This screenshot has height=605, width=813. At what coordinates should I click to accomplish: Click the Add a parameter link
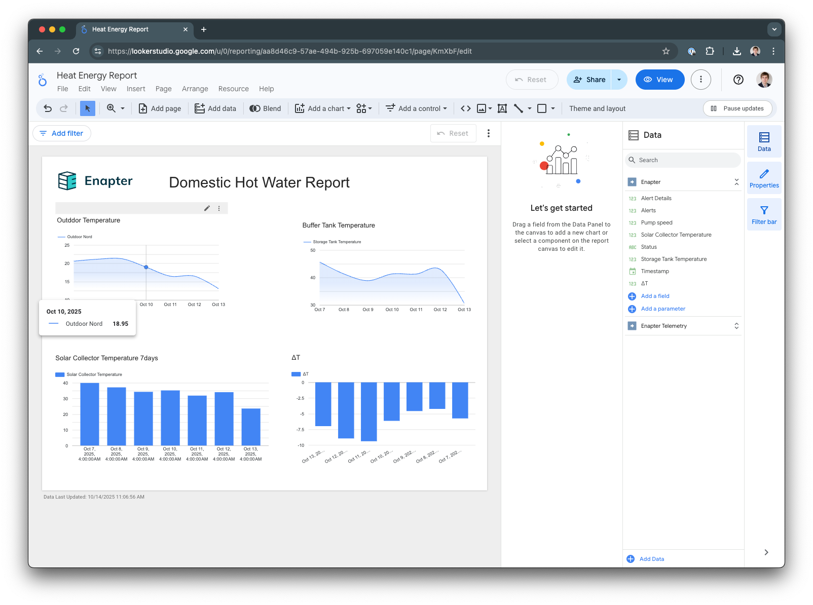click(662, 309)
